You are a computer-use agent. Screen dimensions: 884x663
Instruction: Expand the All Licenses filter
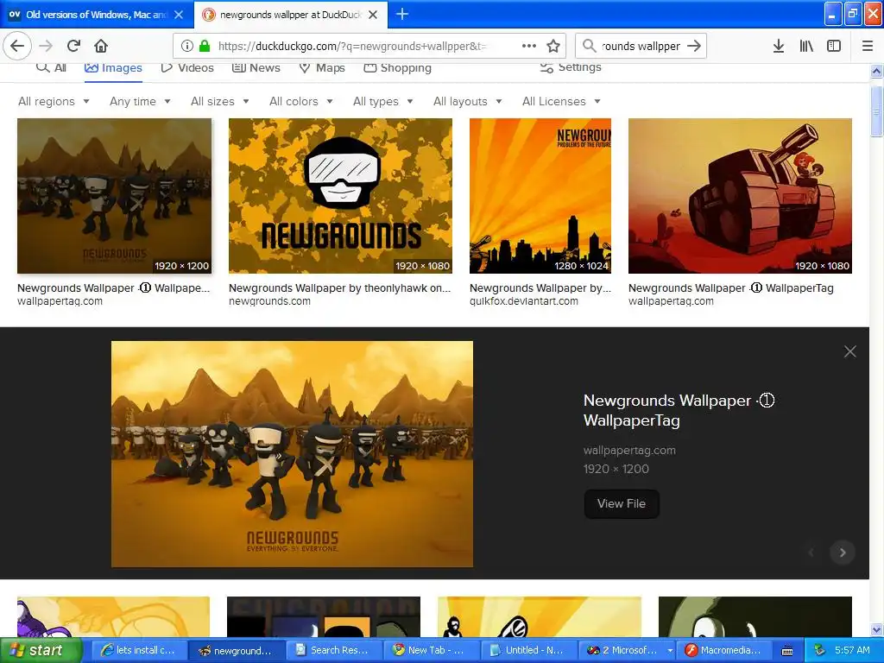click(x=561, y=102)
